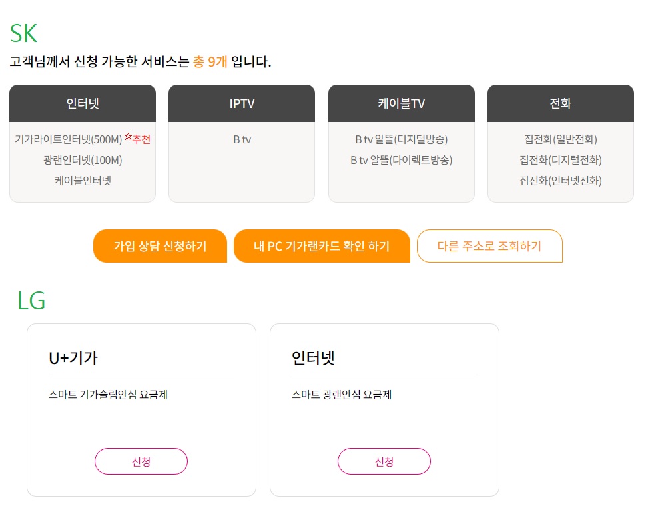The width and height of the screenshot is (648, 526).
Task: Choose 집전화(일반전화) phone service
Action: coord(560,139)
